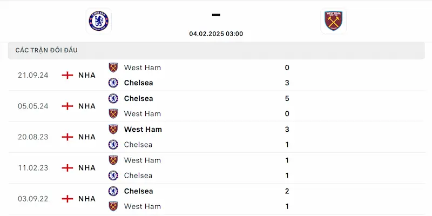Open the Các Trận Đối Đầu section header
This screenshot has width=432, height=216.
[x=46, y=50]
